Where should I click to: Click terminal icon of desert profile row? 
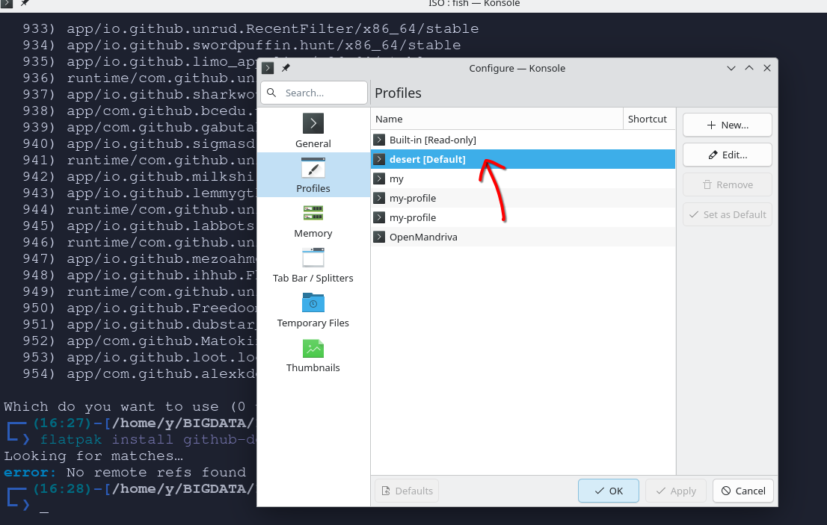(379, 159)
